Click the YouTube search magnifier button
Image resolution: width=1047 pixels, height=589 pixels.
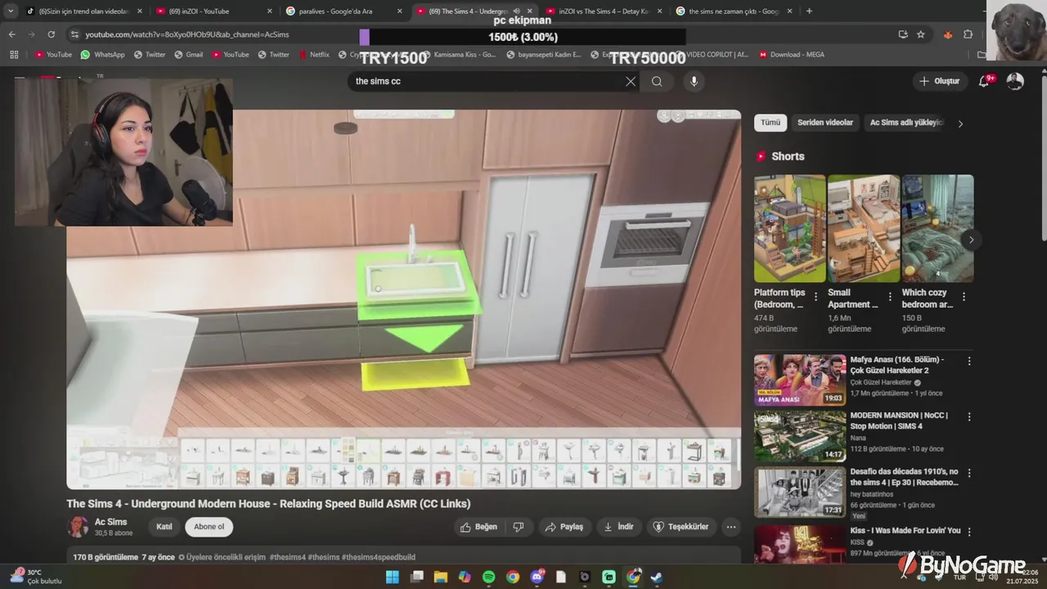tap(657, 81)
